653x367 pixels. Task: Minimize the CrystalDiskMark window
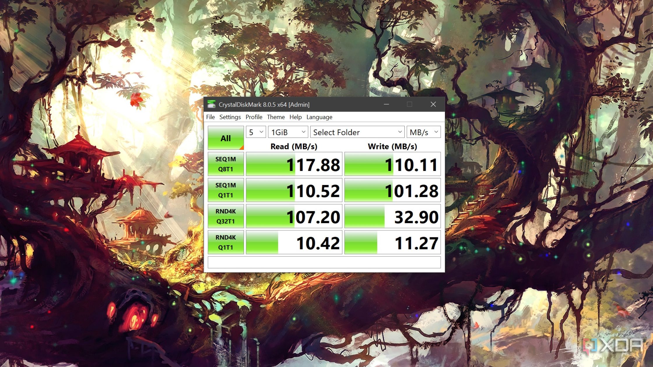387,104
